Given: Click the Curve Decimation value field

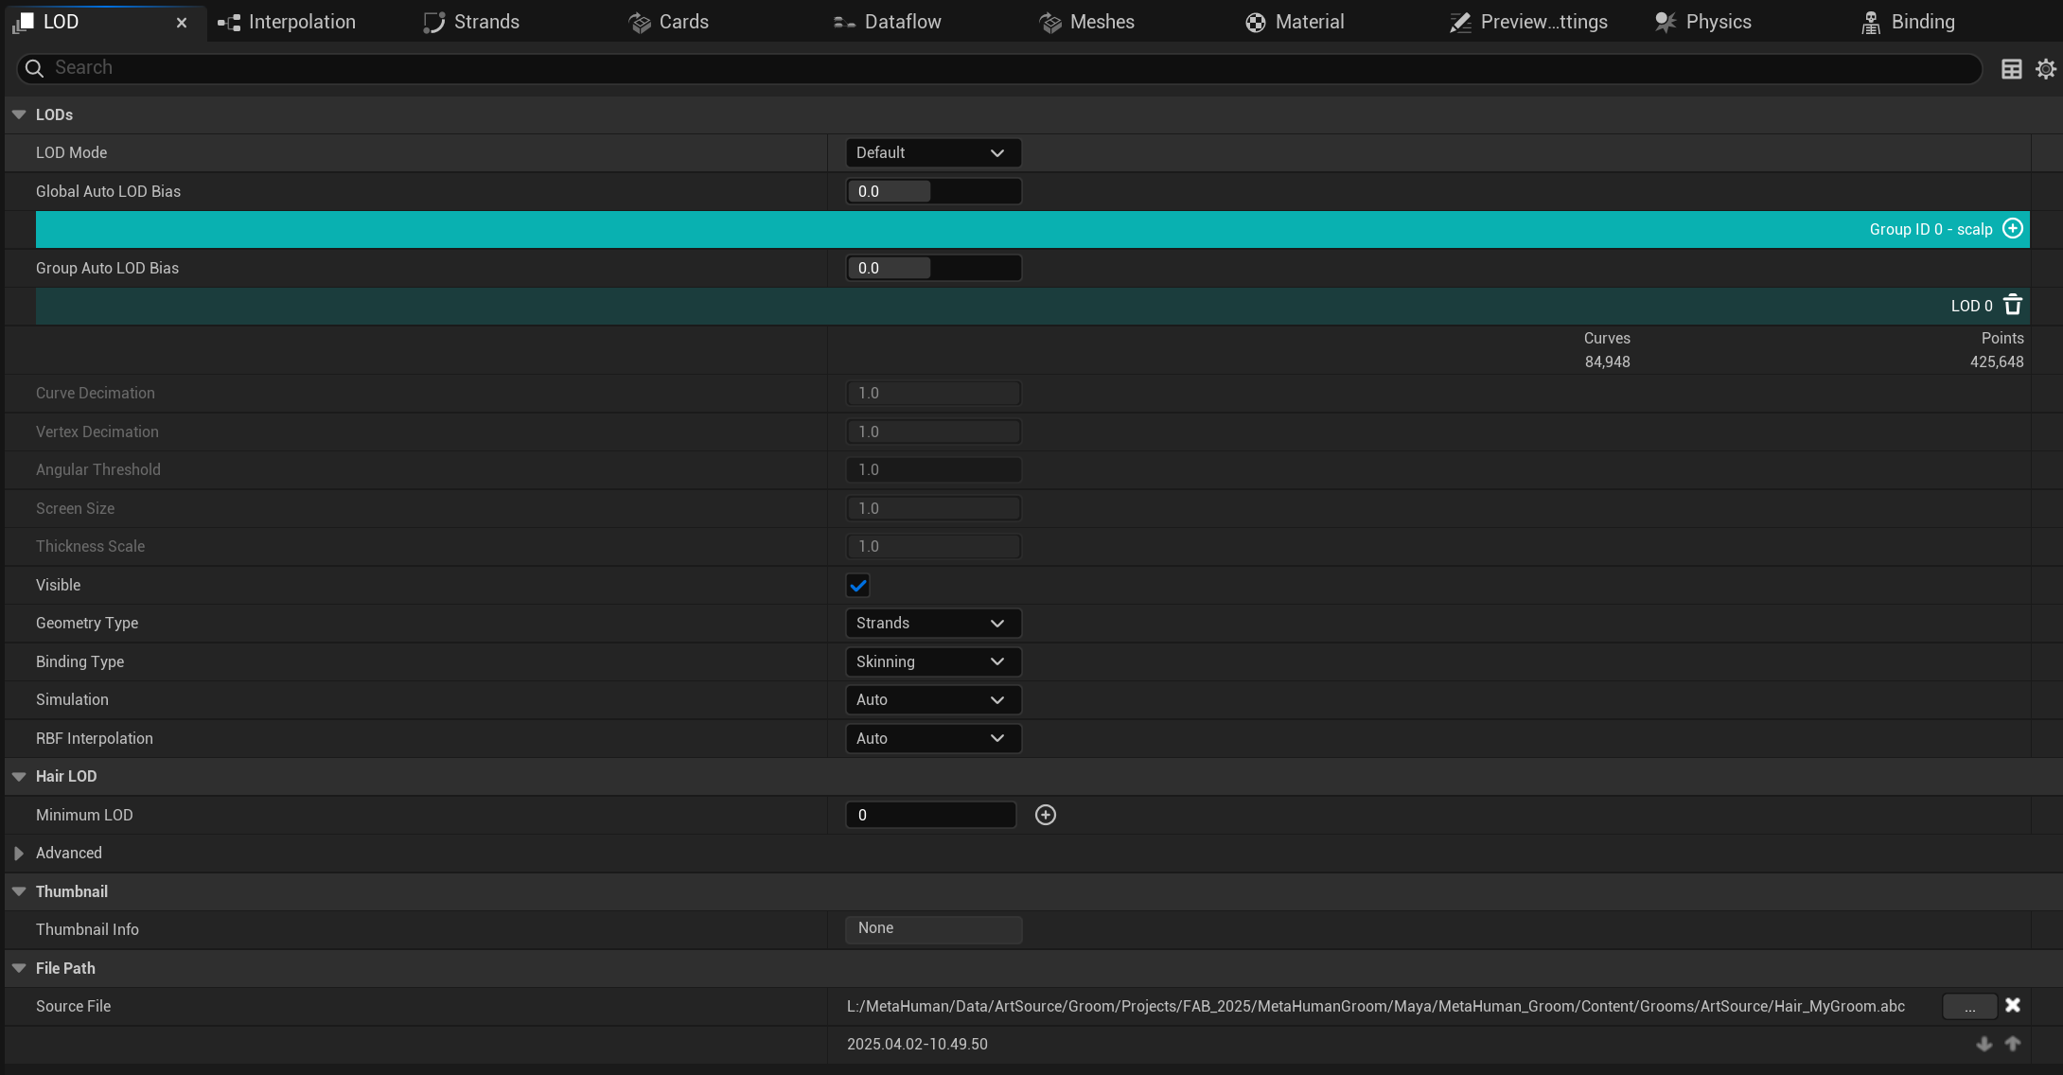Looking at the screenshot, I should pos(933,393).
